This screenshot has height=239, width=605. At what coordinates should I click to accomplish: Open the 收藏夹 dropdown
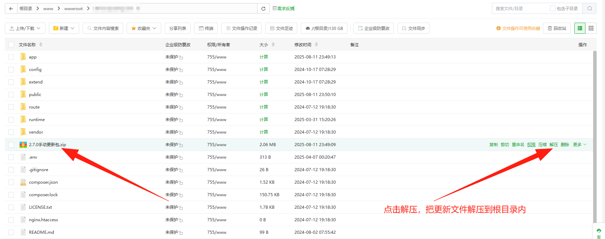click(144, 28)
